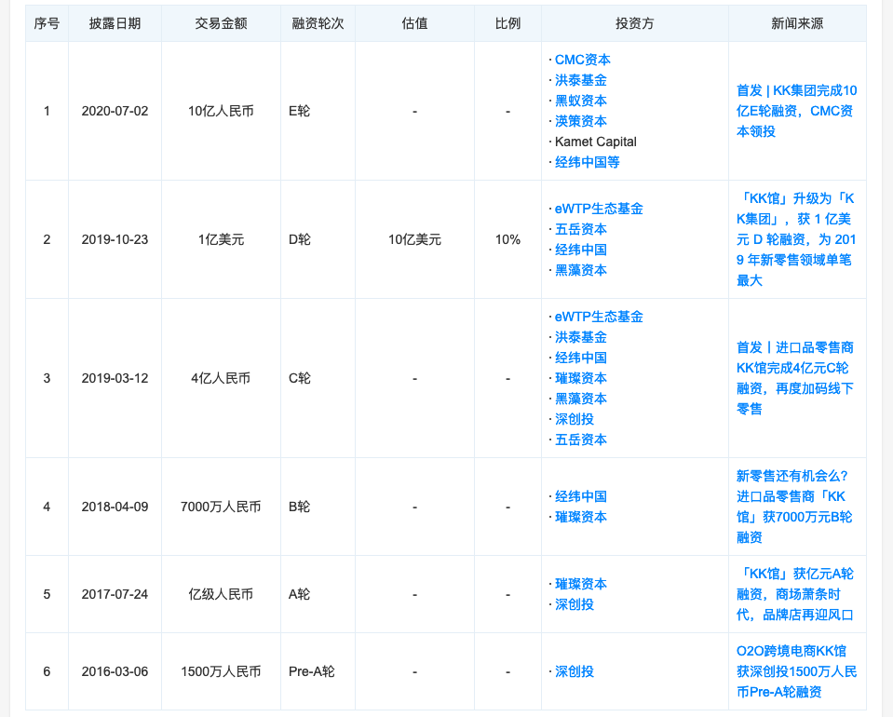893x717 pixels.
Task: Open 璀璨资本 link in the B轮 row
Action: pyautogui.click(x=580, y=518)
